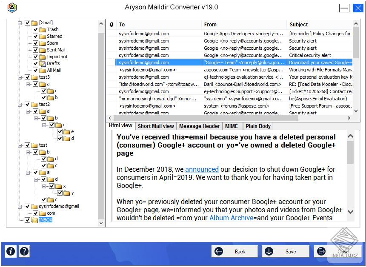This screenshot has width=366, height=267.
Task: Collapse the c node above e and d
Action: point(44,125)
